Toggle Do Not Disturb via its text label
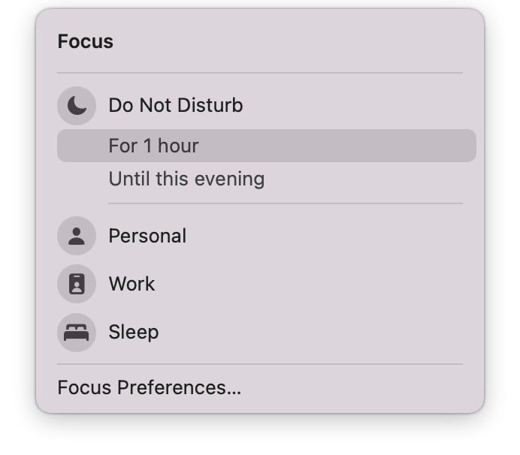This screenshot has width=520, height=455. tap(176, 105)
